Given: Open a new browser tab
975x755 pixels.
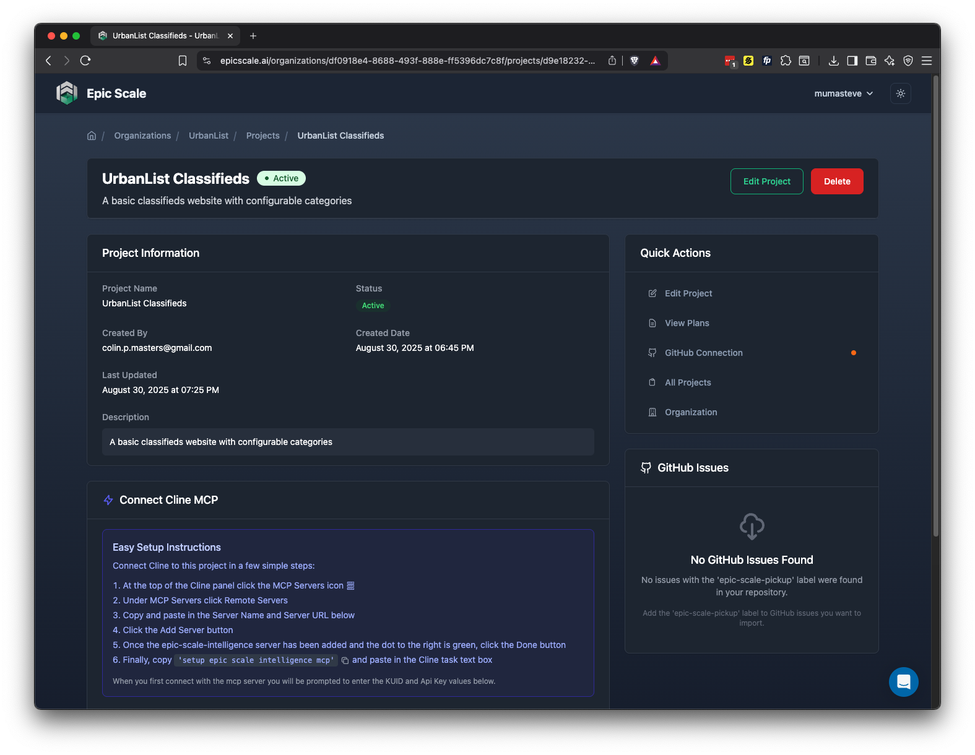Looking at the screenshot, I should pos(253,36).
